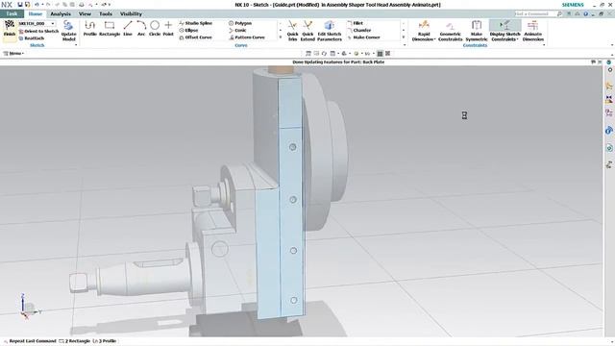Image resolution: width=615 pixels, height=346 pixels.
Task: Click the 'Curve' group label
Action: [x=241, y=45]
